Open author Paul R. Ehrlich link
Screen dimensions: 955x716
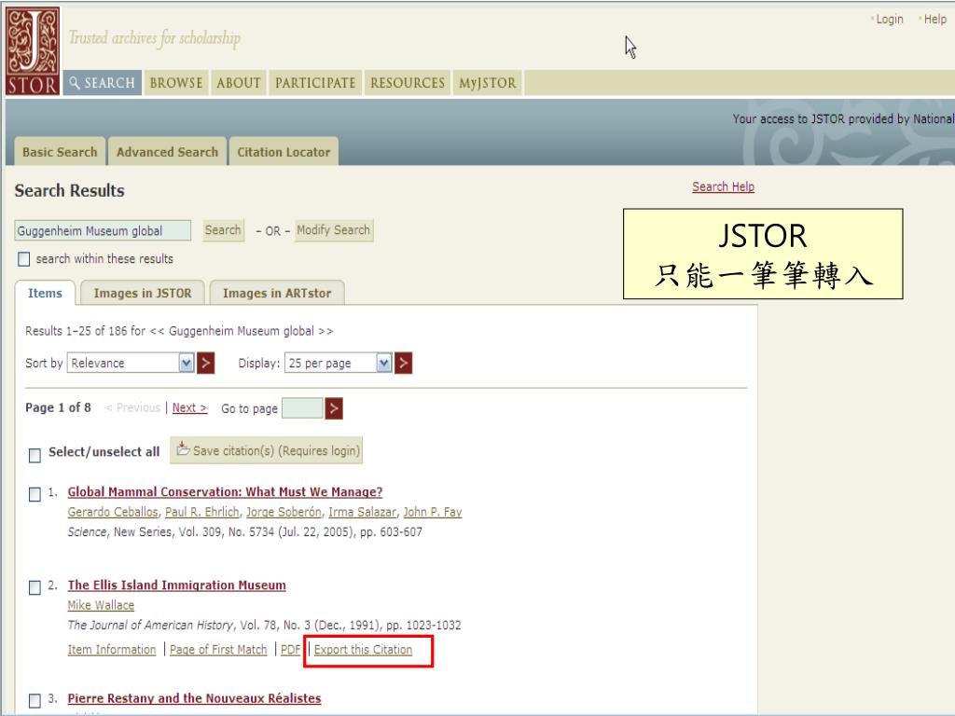(x=202, y=512)
